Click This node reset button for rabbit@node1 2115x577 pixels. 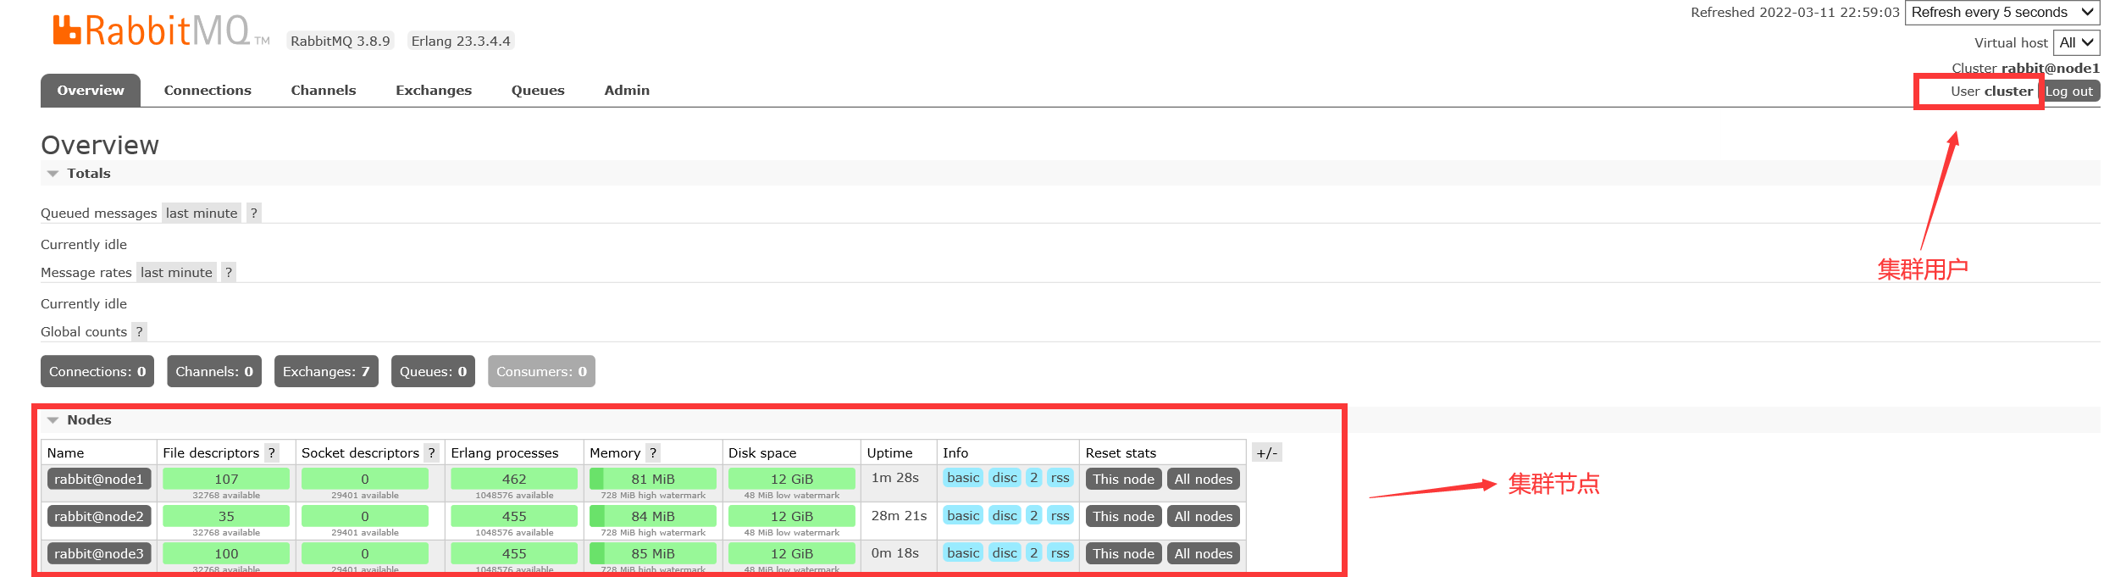pyautogui.click(x=1123, y=479)
